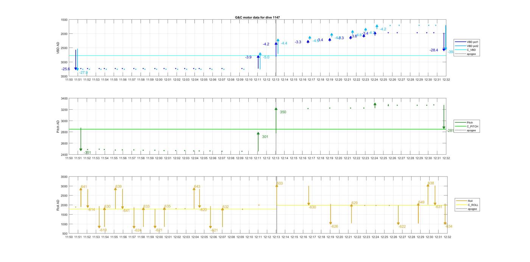Click the '-631' roll data label

click(x=438, y=207)
